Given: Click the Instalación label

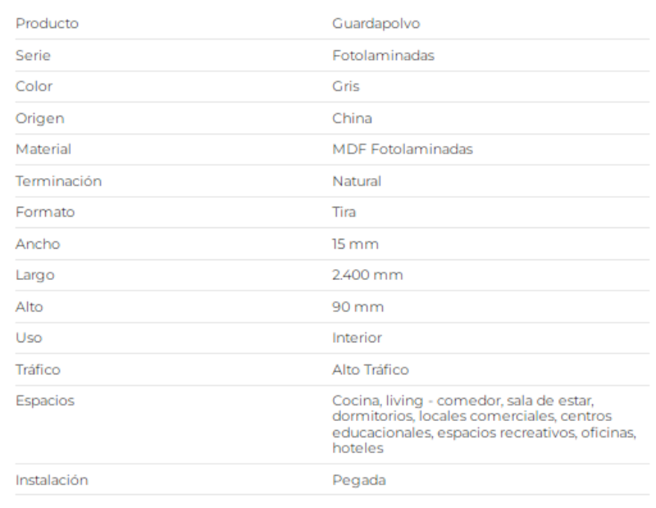Looking at the screenshot, I should 52,480.
